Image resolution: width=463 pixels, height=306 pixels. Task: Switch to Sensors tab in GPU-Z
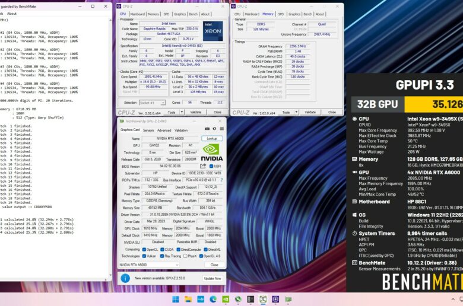pyautogui.click(x=148, y=130)
